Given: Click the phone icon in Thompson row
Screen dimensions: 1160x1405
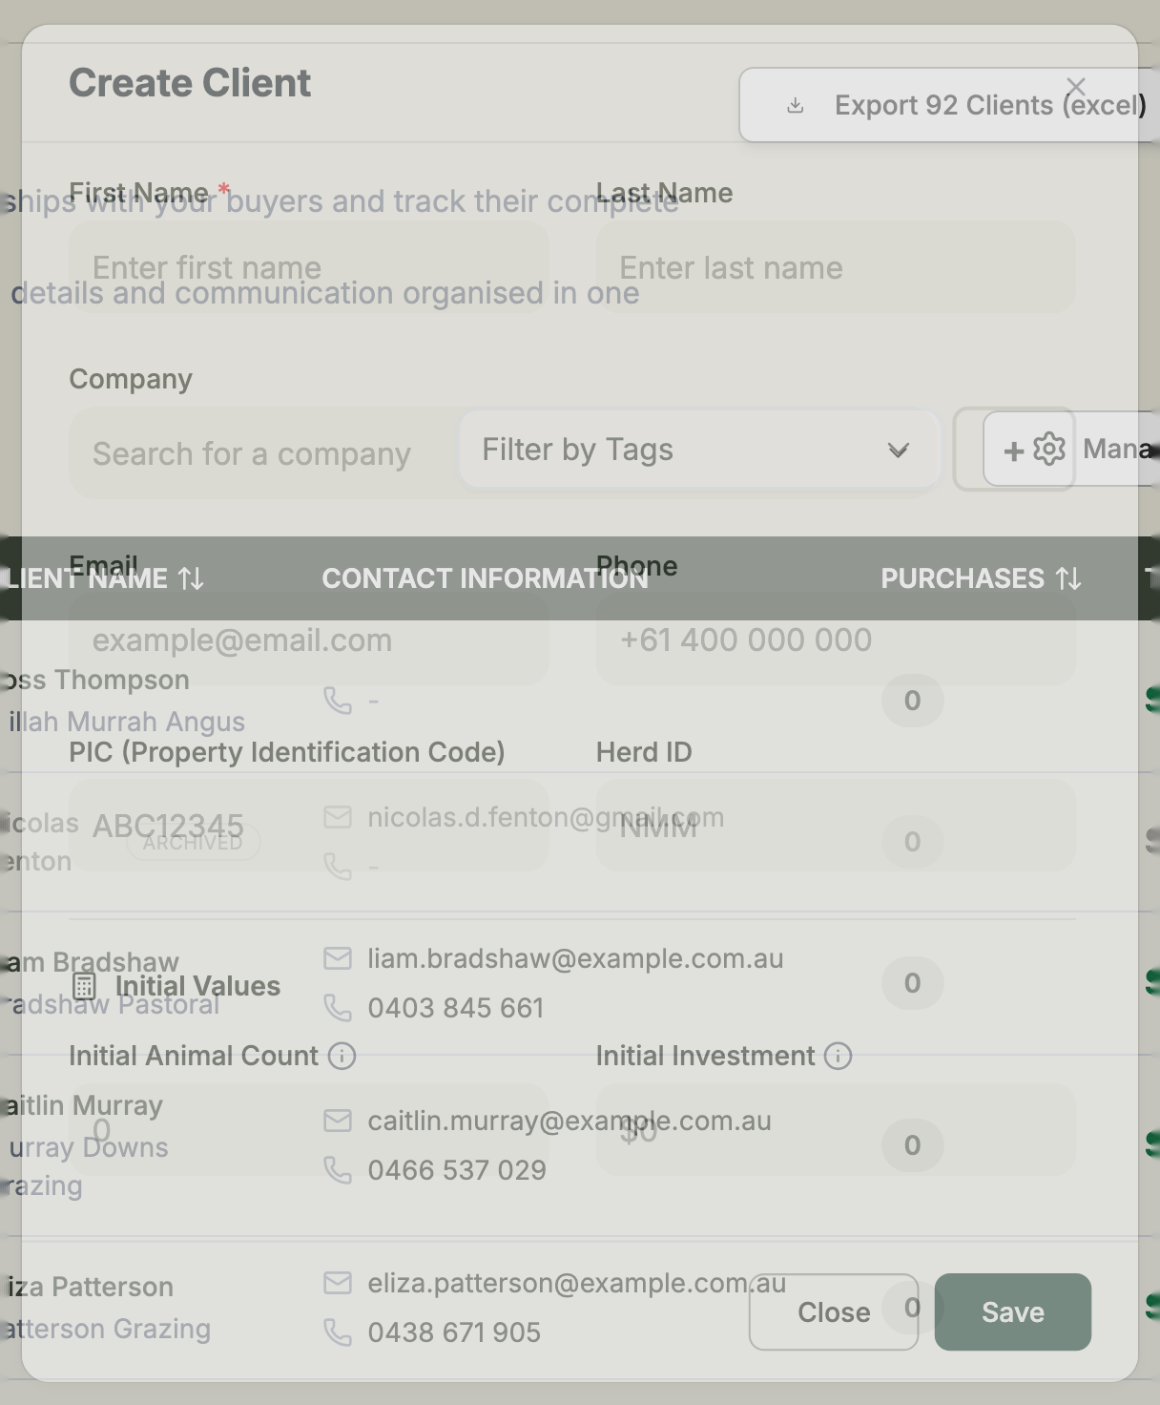Looking at the screenshot, I should pyautogui.click(x=338, y=701).
